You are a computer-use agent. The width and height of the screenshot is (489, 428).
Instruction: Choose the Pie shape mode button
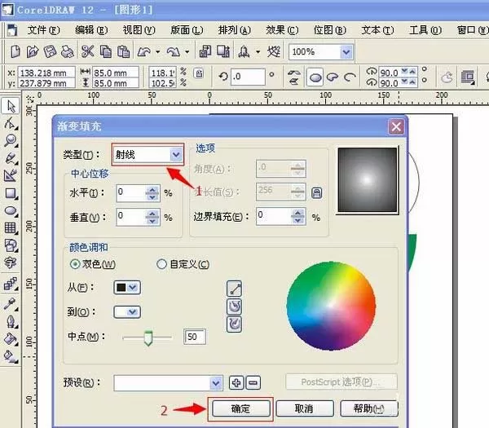point(333,77)
